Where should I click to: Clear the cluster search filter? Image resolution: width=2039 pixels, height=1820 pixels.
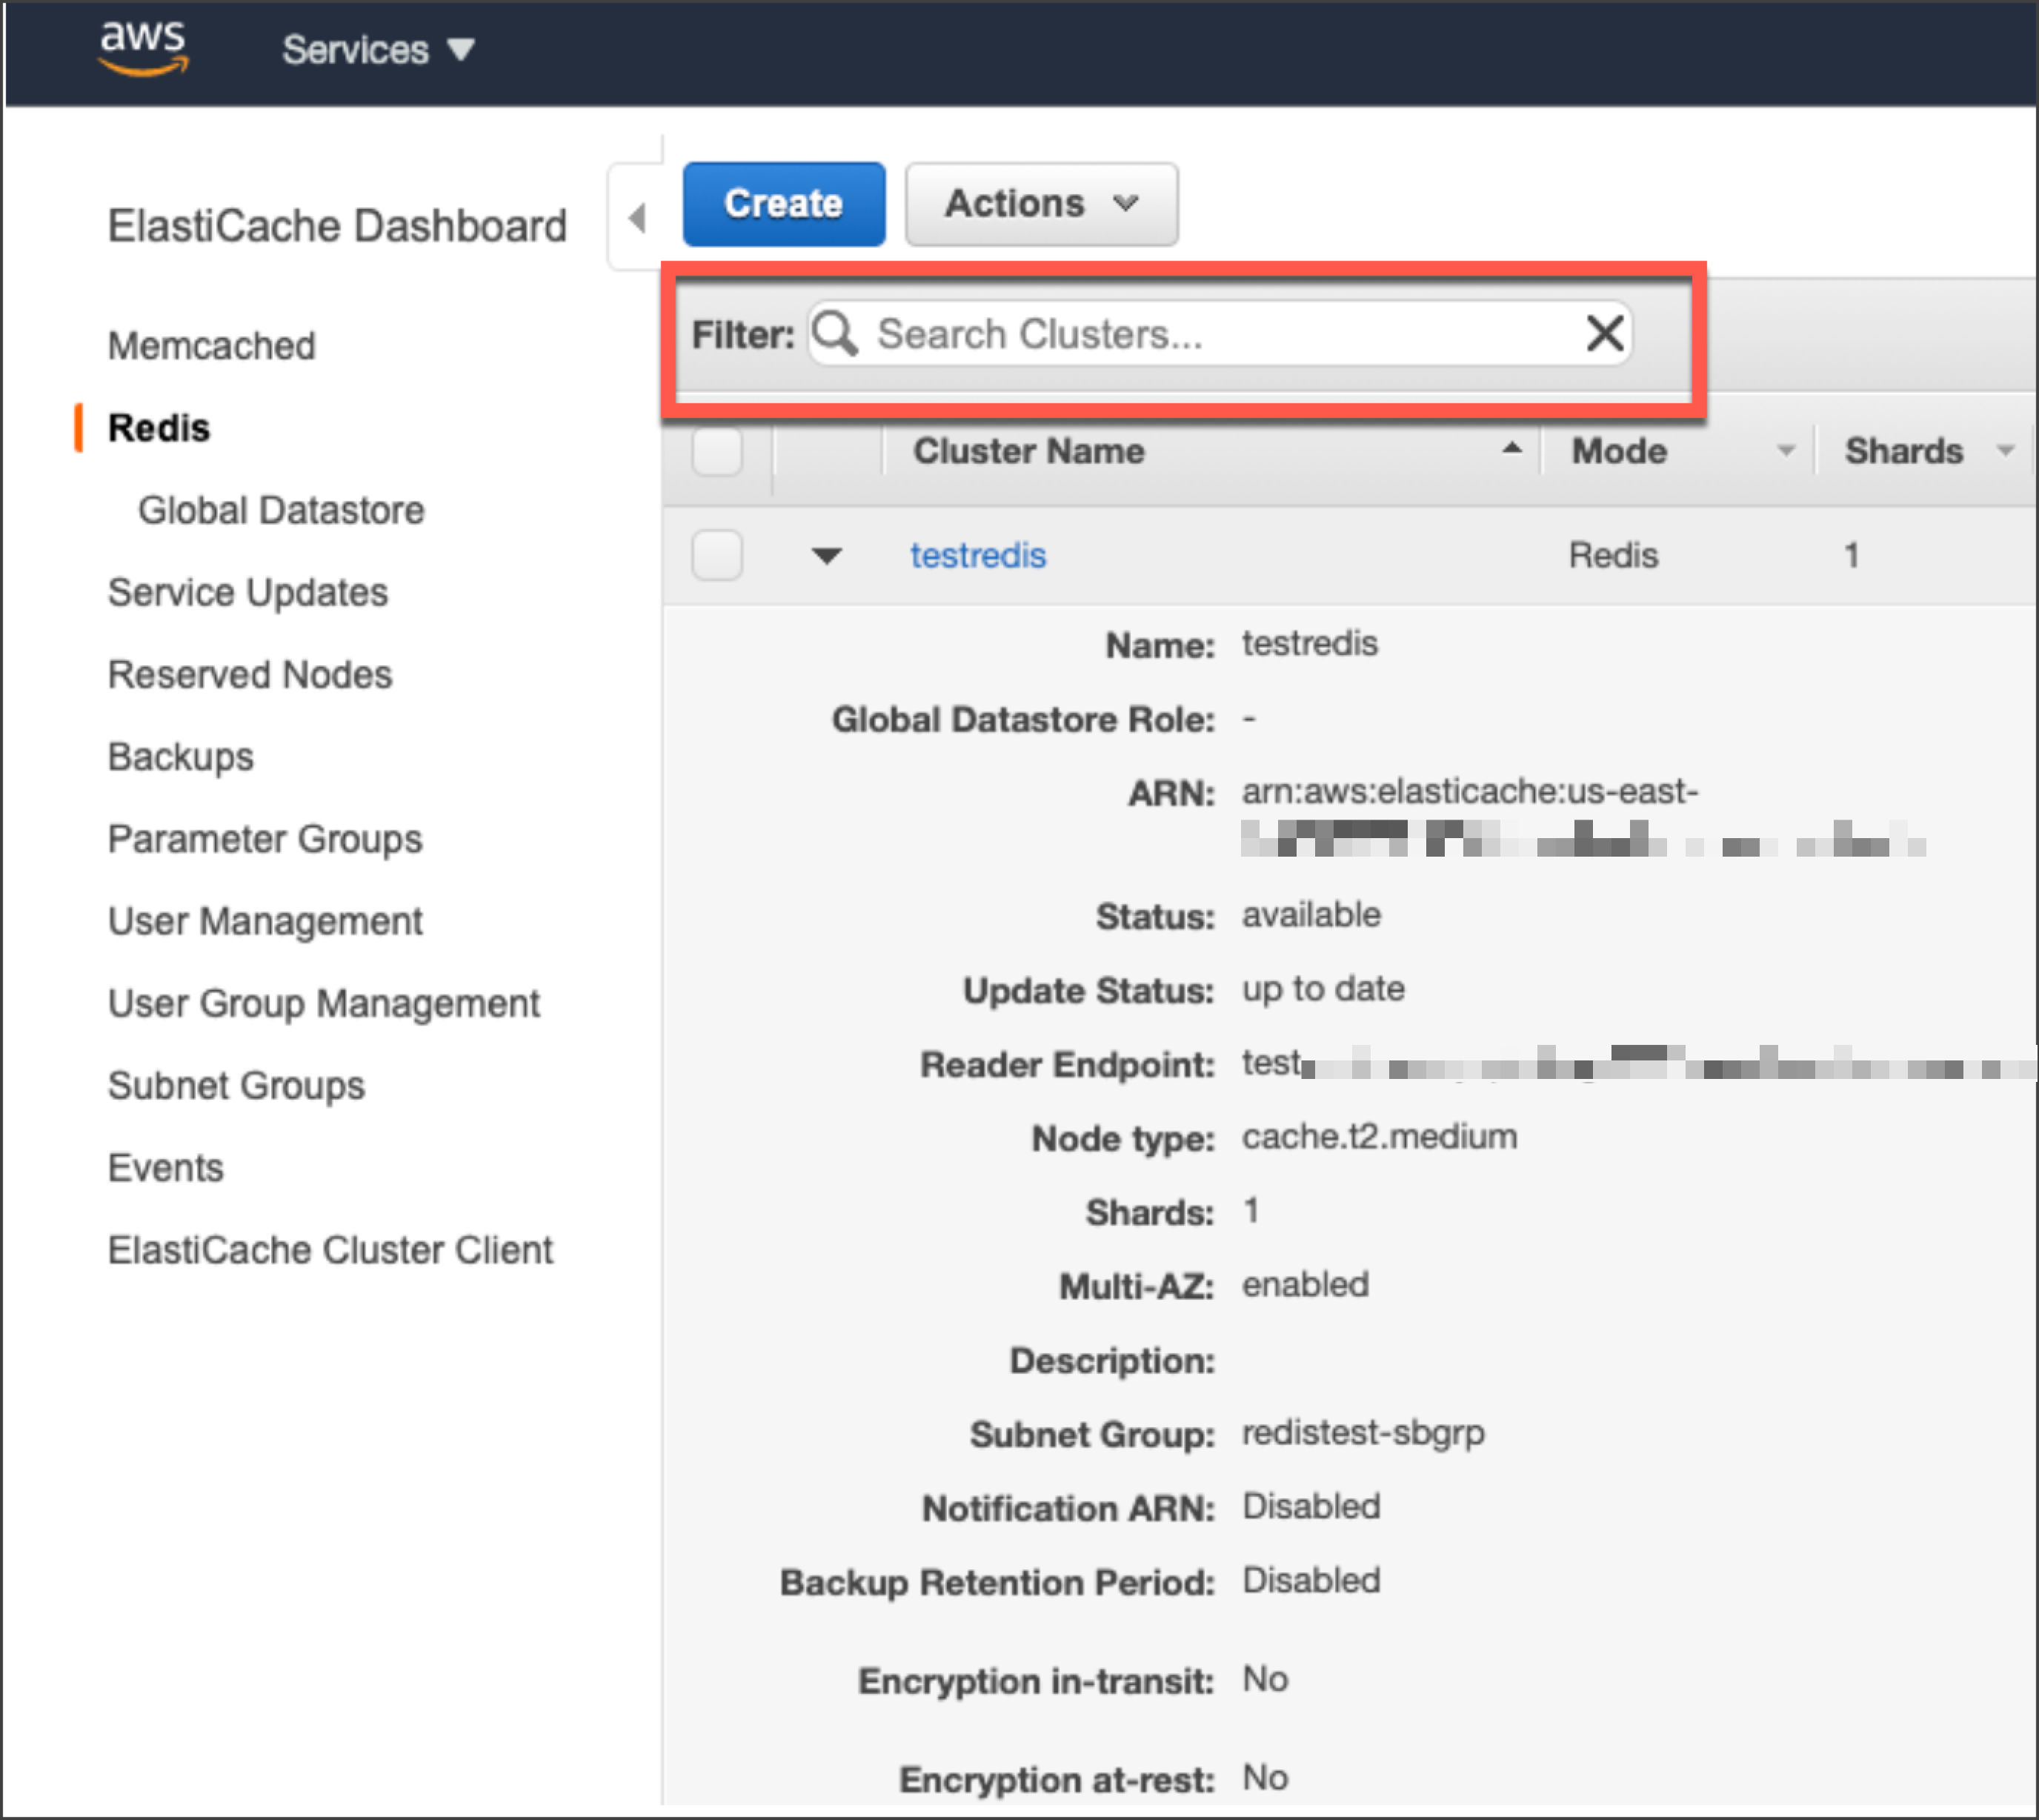tap(1604, 333)
